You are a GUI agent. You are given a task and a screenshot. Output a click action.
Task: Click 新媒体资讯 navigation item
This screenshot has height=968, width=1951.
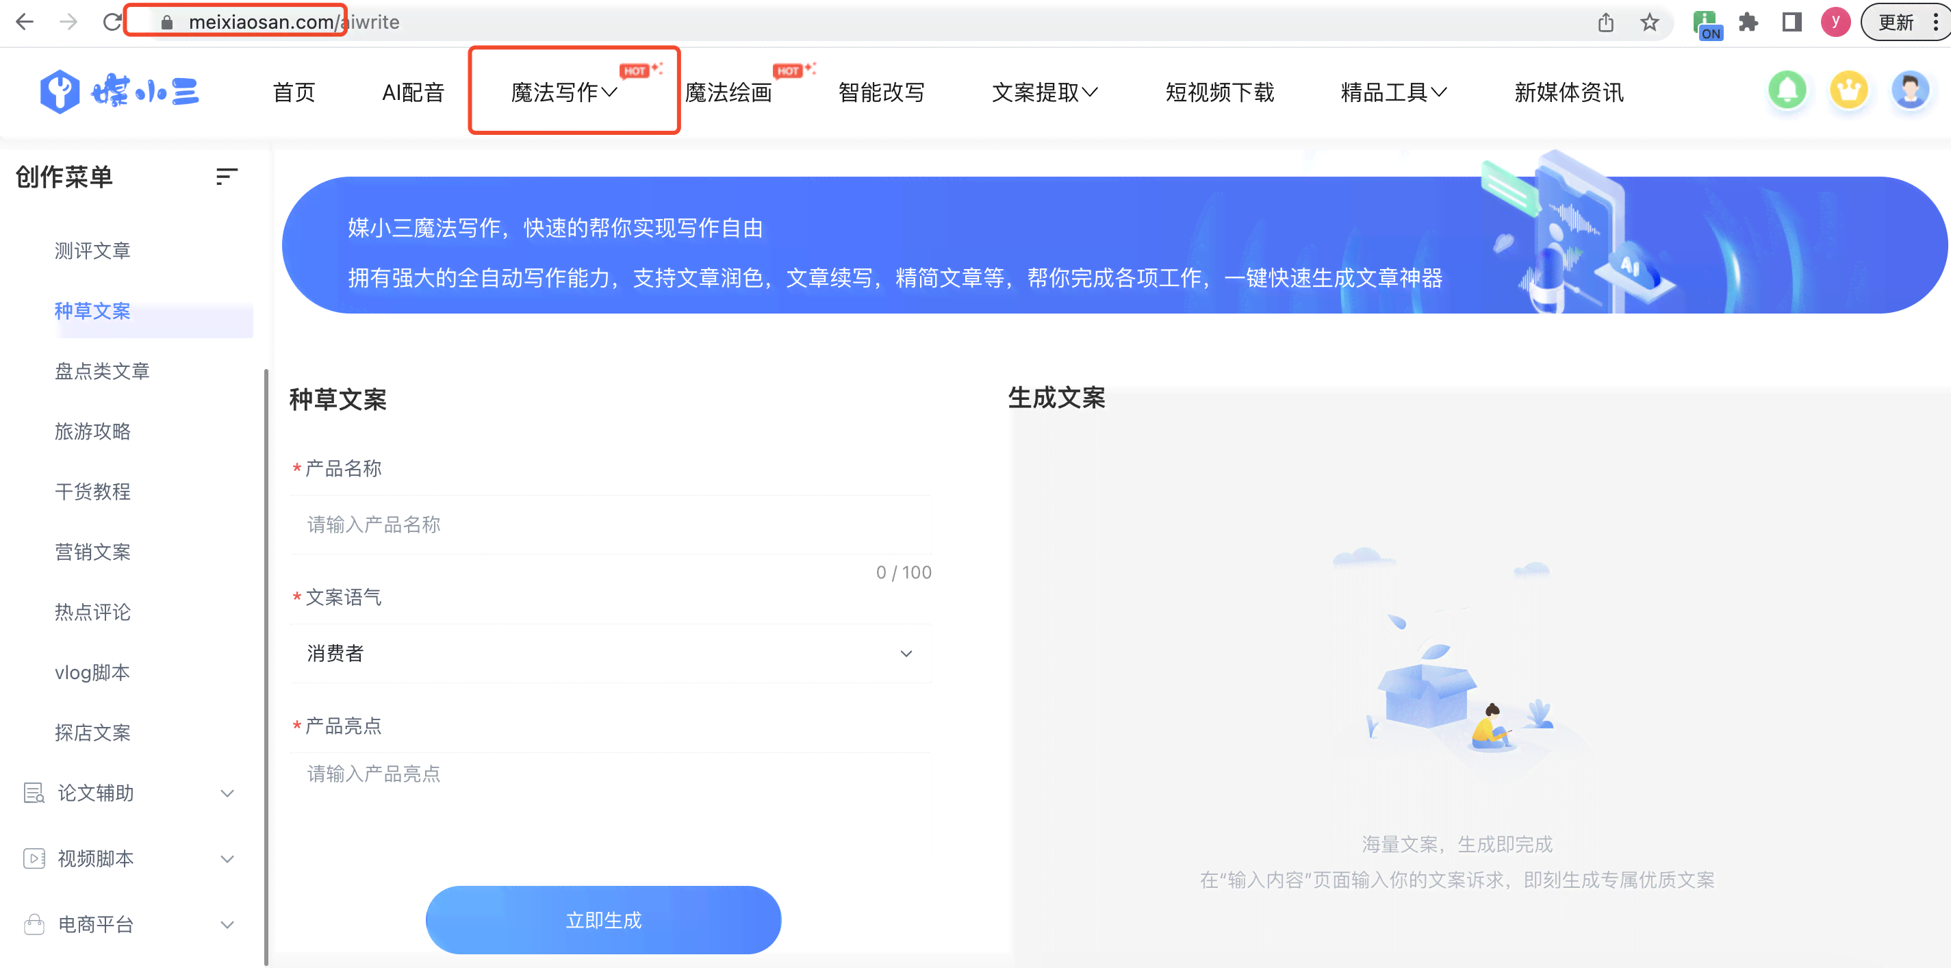[x=1569, y=92]
